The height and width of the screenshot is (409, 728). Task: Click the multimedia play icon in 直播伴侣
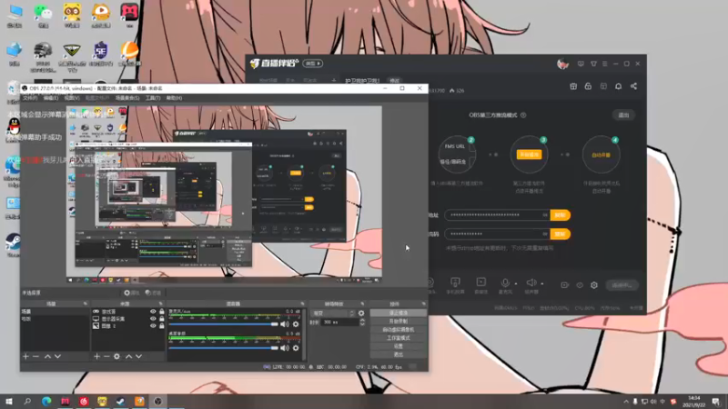pyautogui.click(x=481, y=283)
